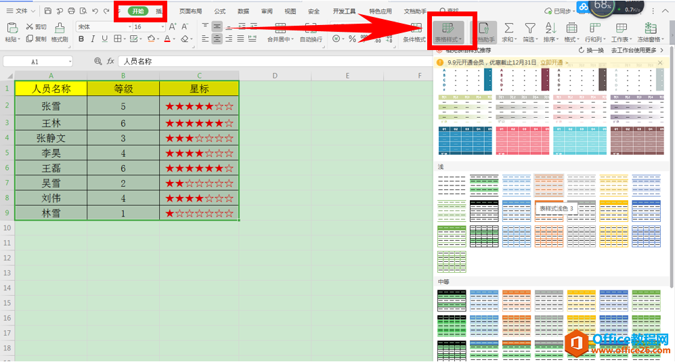Toggle top vertical alignment

pos(205,26)
